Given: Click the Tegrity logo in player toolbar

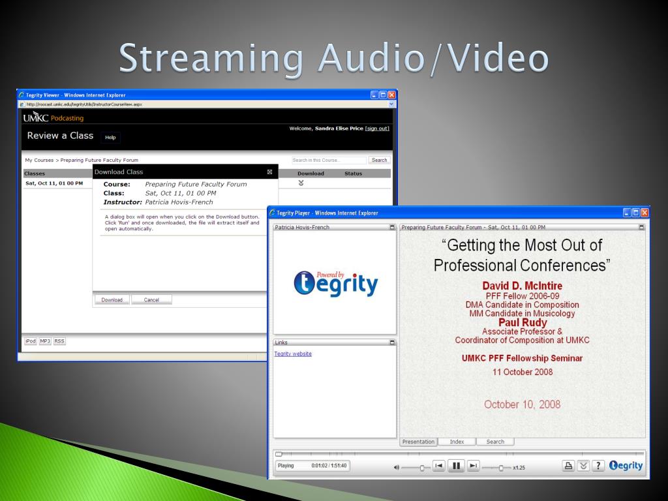Looking at the screenshot, I should tap(626, 465).
